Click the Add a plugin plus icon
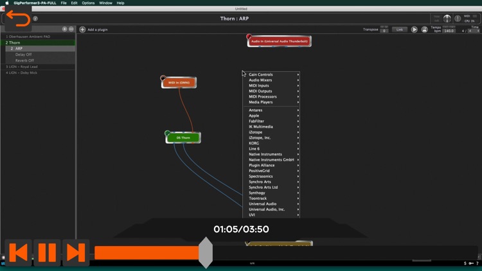The width and height of the screenshot is (482, 271). pos(82,30)
